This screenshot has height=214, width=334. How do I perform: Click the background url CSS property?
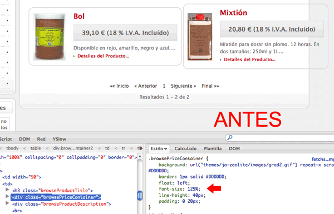click(171, 165)
